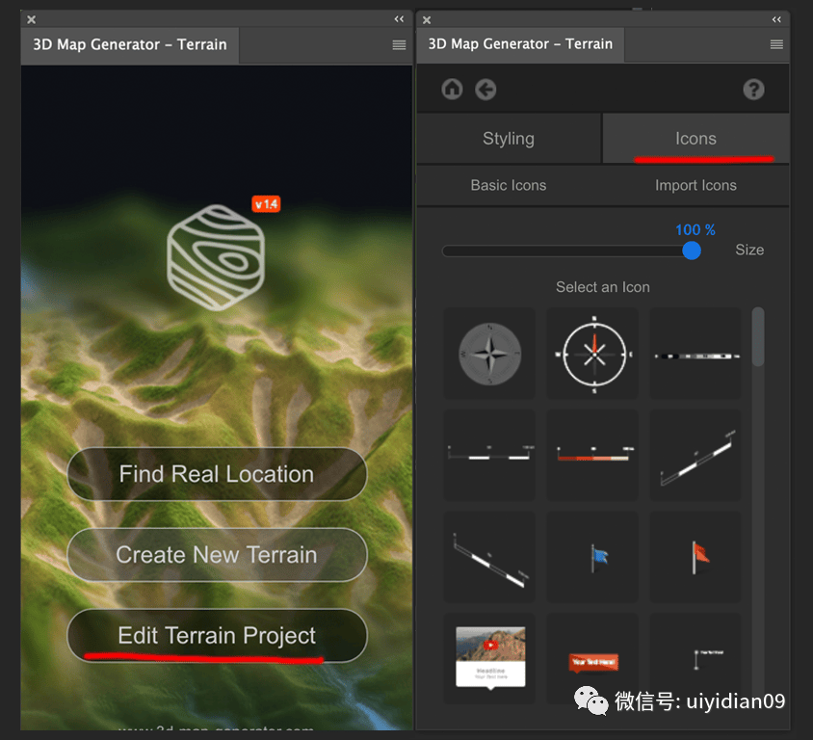
Task: Select the black-and-white horizontal scale bar icon
Action: pos(695,354)
